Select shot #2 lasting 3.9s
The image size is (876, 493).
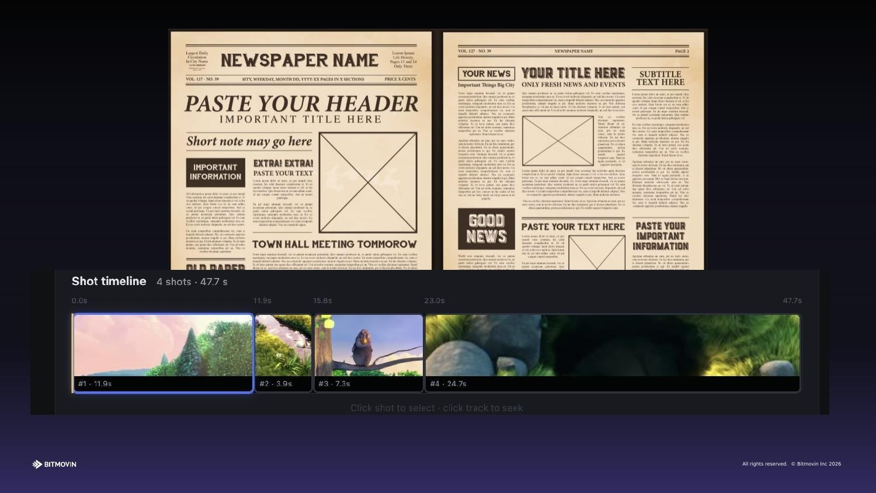point(283,353)
